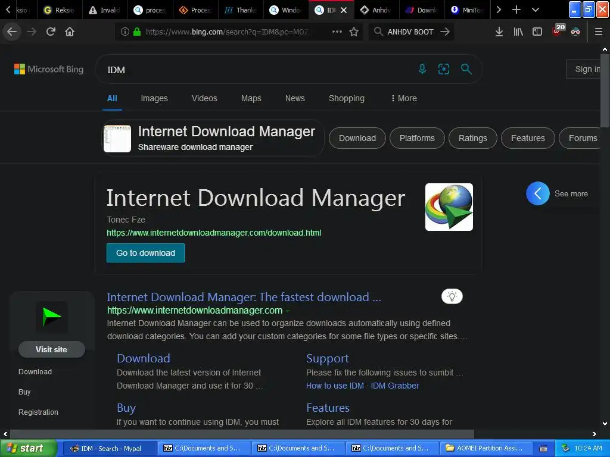The width and height of the screenshot is (610, 457).
Task: Switch to Maps results tab
Action: (x=251, y=98)
